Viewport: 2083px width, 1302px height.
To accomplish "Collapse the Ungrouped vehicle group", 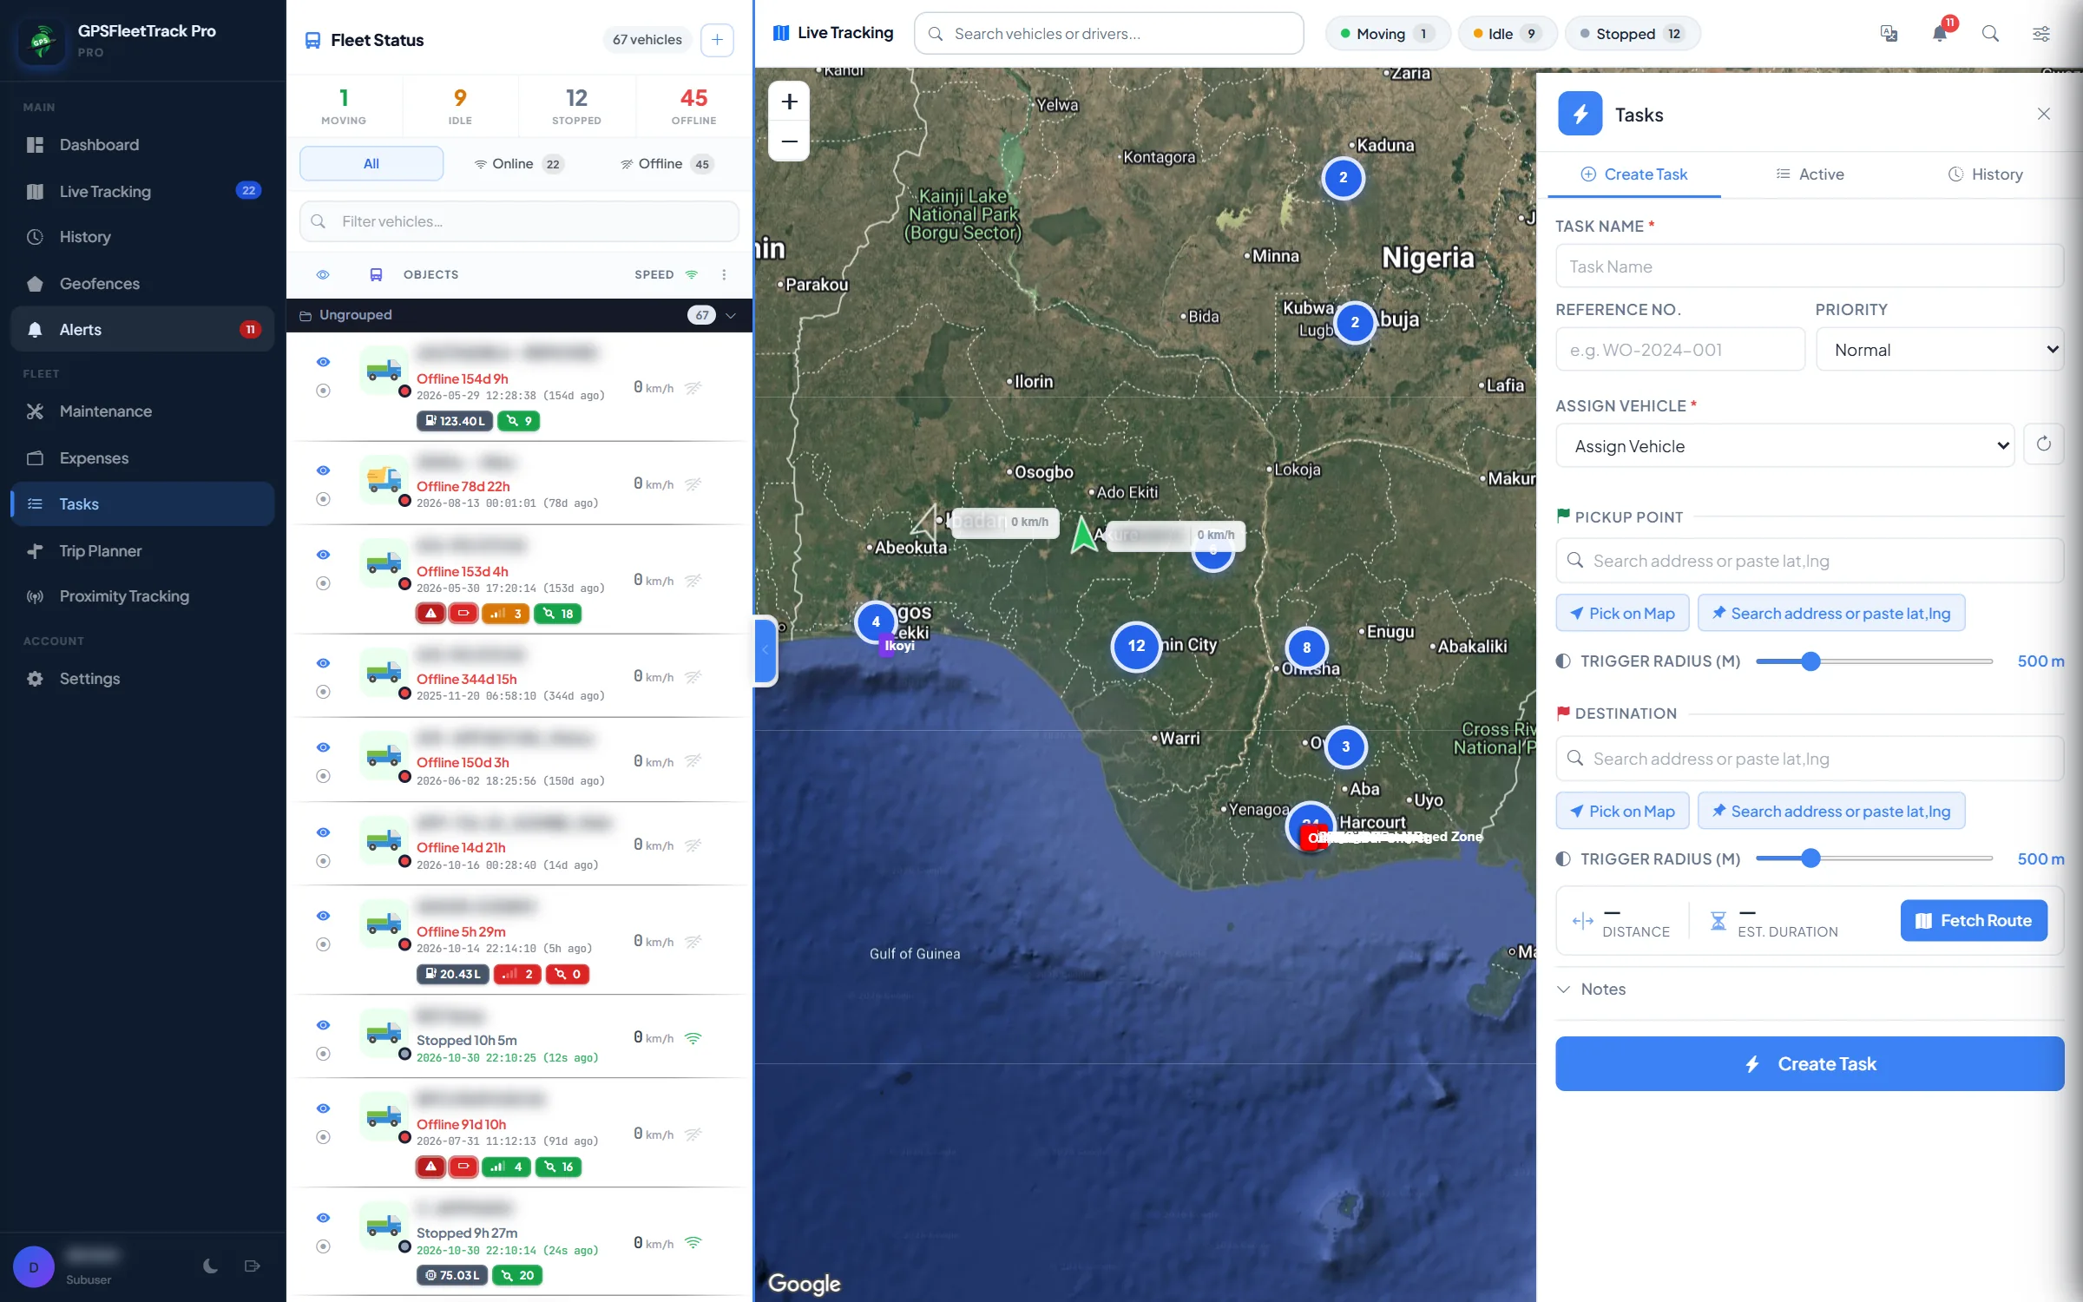I will point(731,315).
